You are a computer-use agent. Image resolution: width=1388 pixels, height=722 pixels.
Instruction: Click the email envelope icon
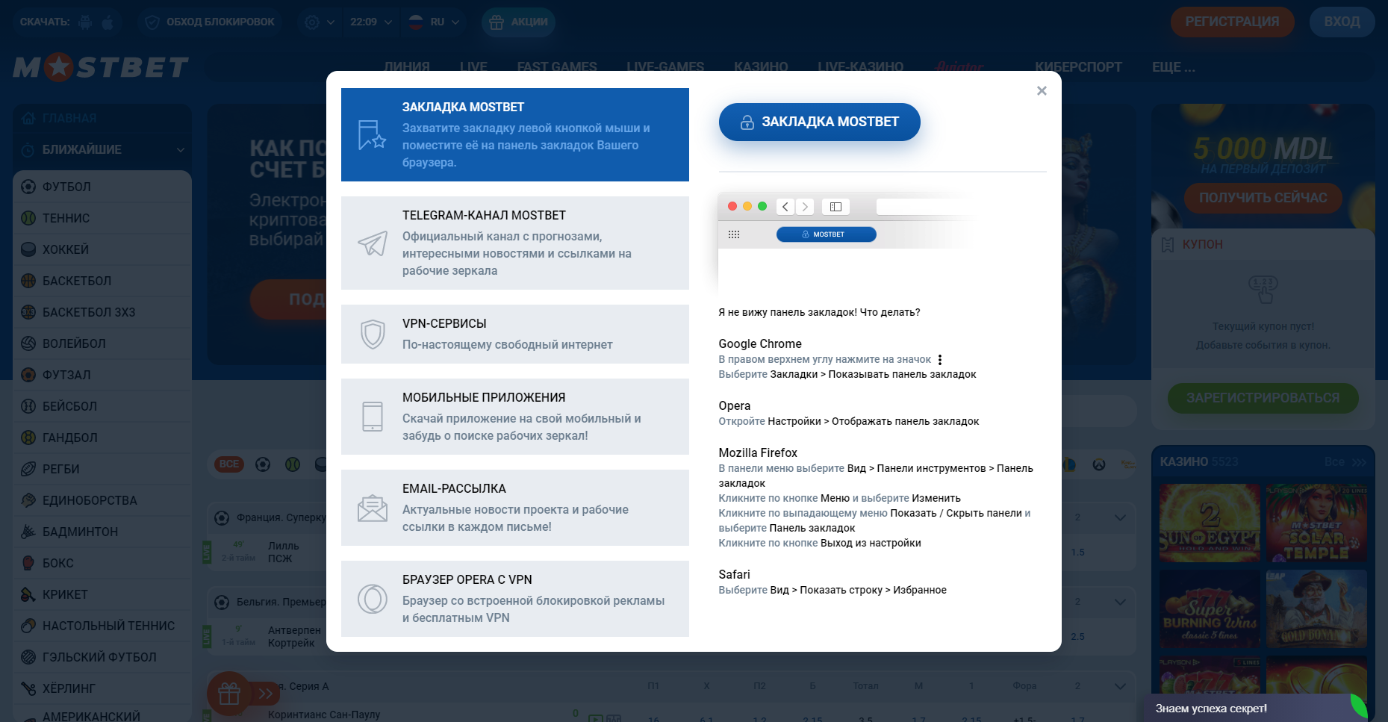click(372, 508)
